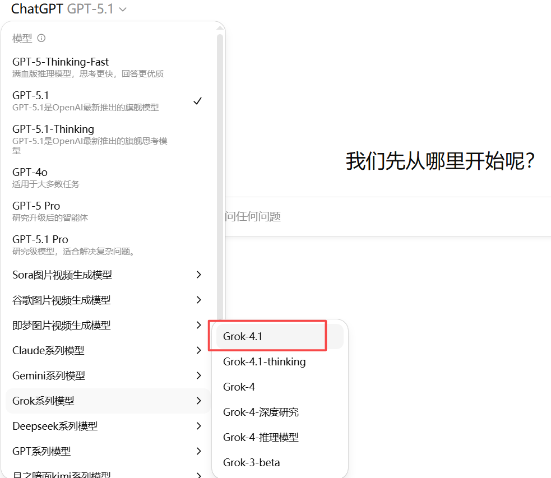Choose the GPT-5.1-Thinking model
551x478 pixels.
click(108, 140)
